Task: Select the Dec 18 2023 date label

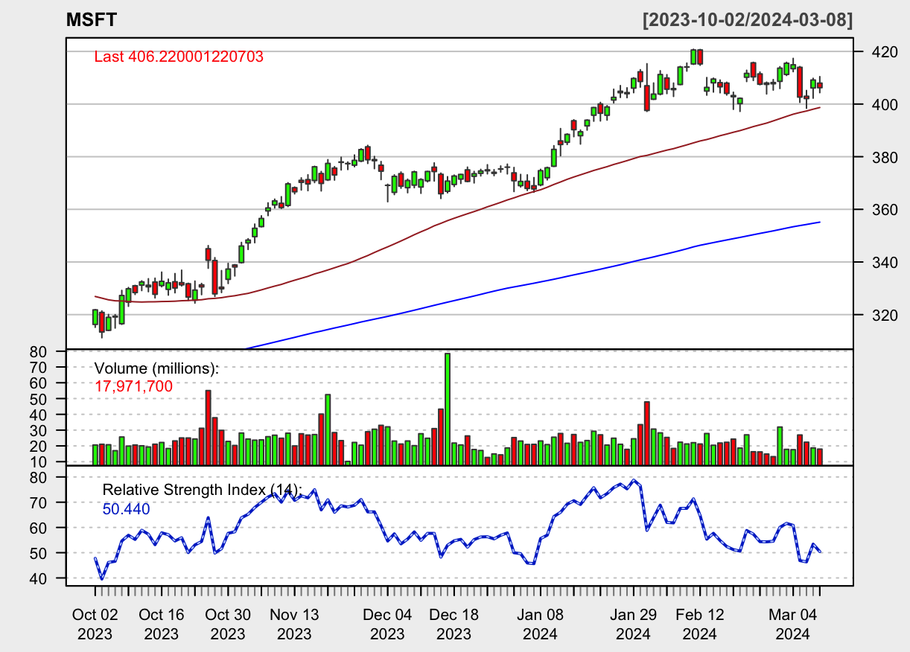Action: click(x=454, y=624)
